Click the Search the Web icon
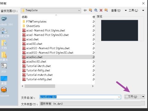This screenshot has height=111, width=148. point(96,10)
